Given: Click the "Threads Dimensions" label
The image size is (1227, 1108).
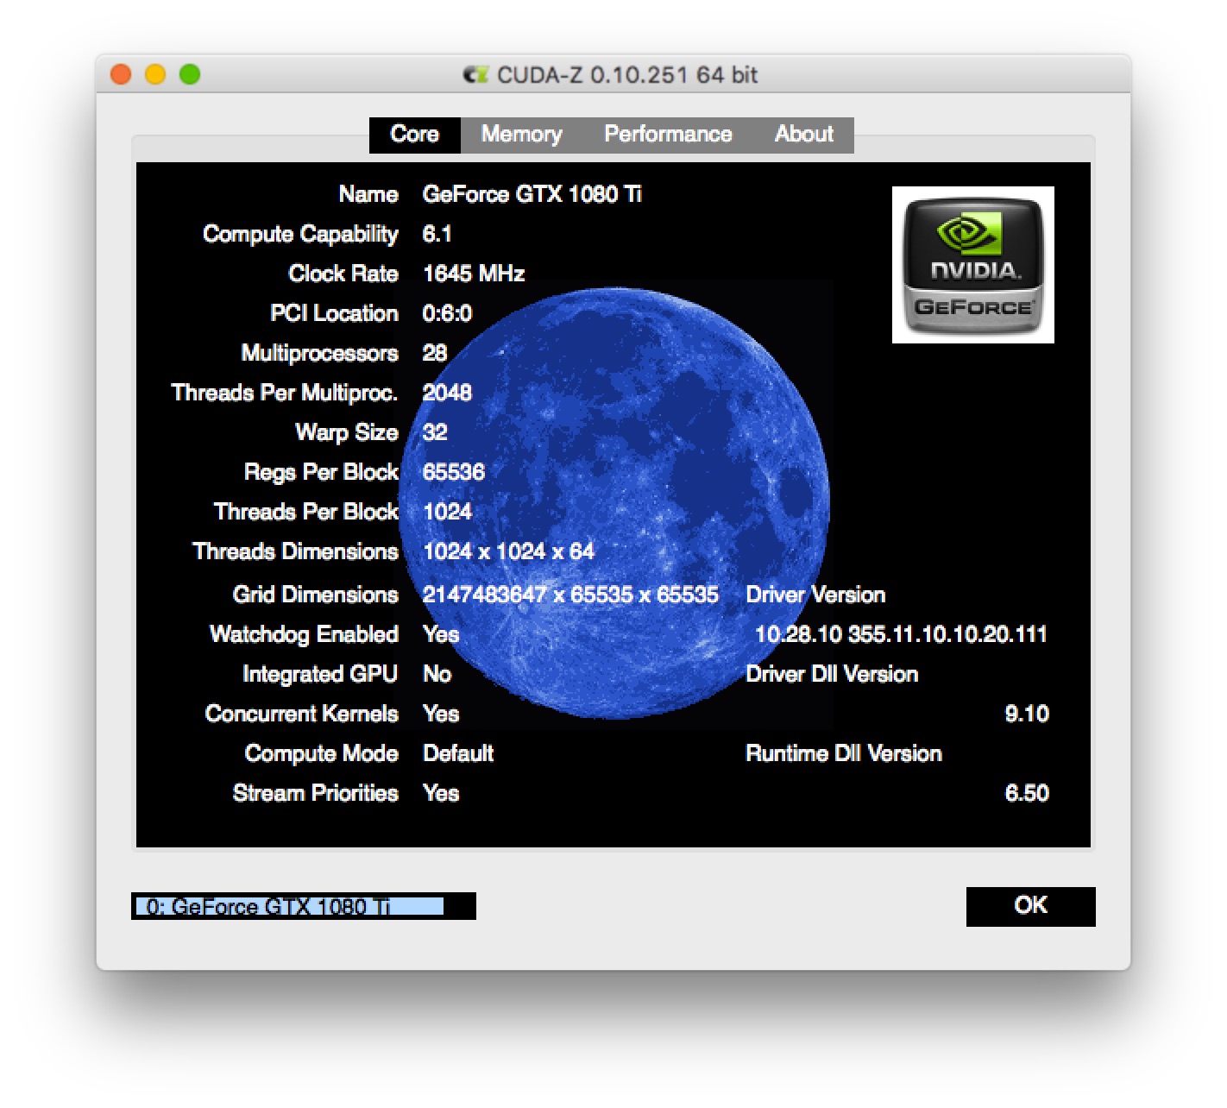Looking at the screenshot, I should (295, 551).
